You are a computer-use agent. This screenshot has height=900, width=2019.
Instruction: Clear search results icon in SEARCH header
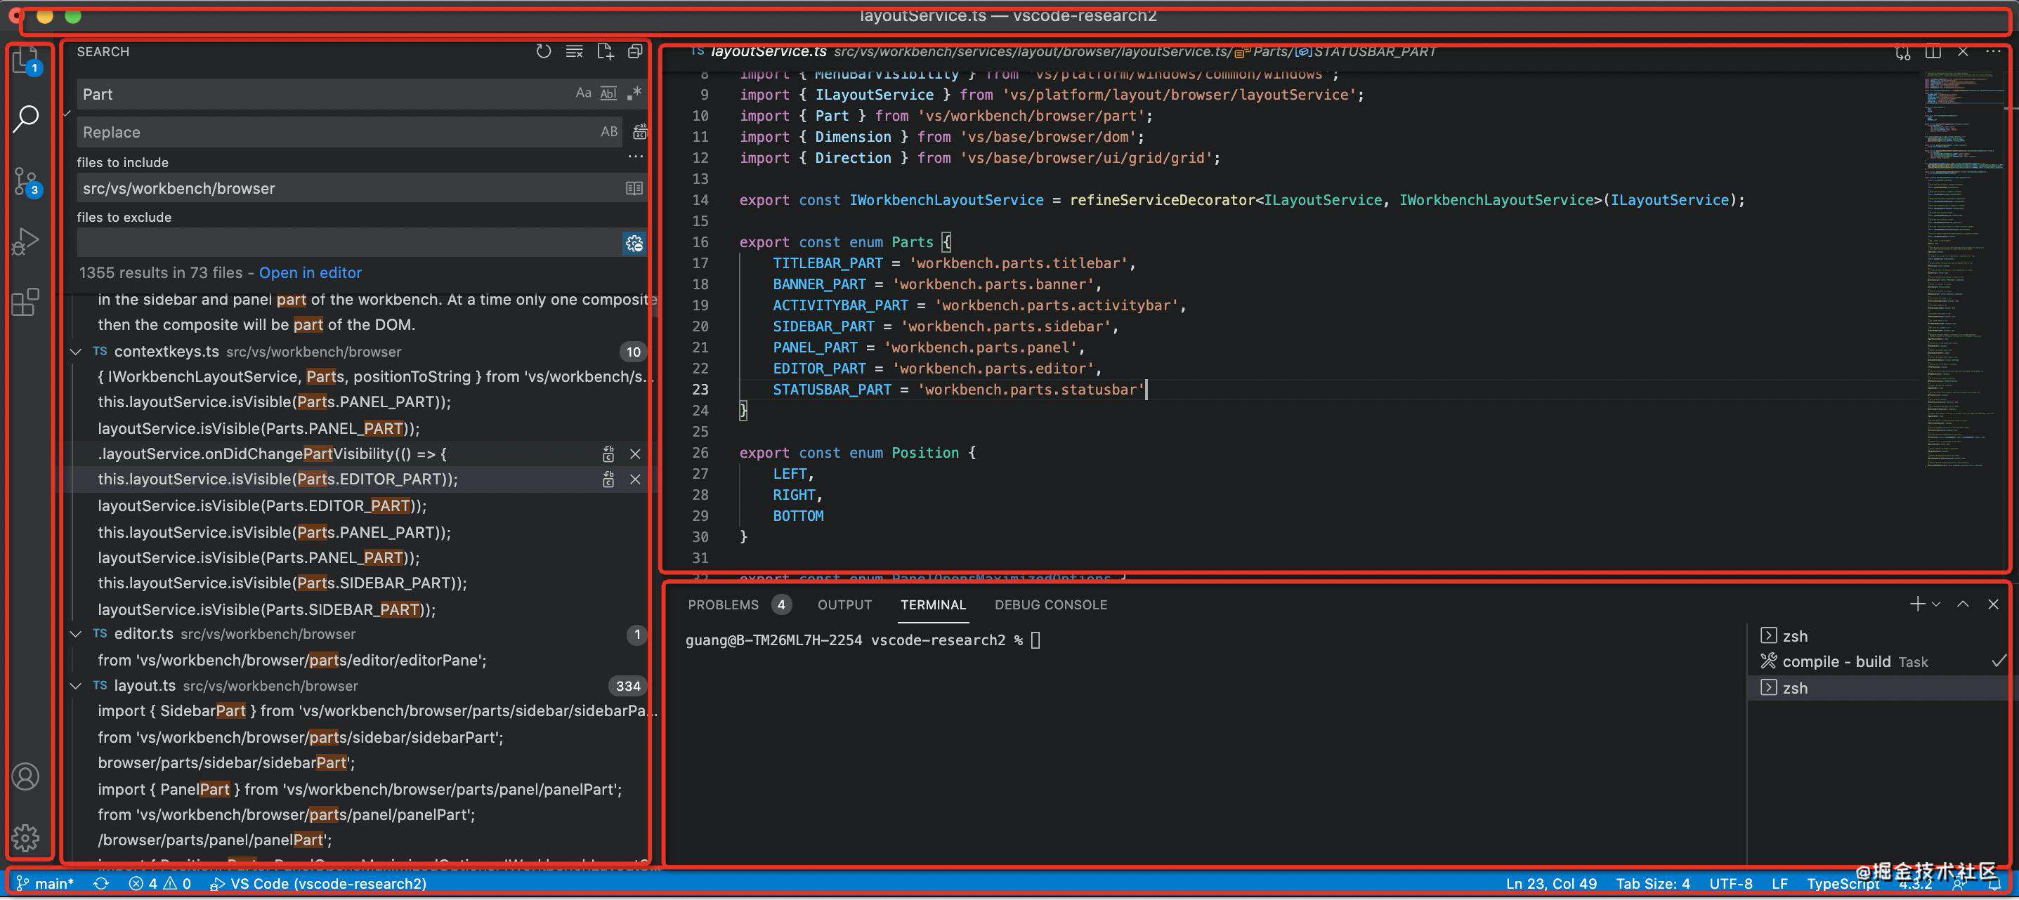pyautogui.click(x=575, y=52)
